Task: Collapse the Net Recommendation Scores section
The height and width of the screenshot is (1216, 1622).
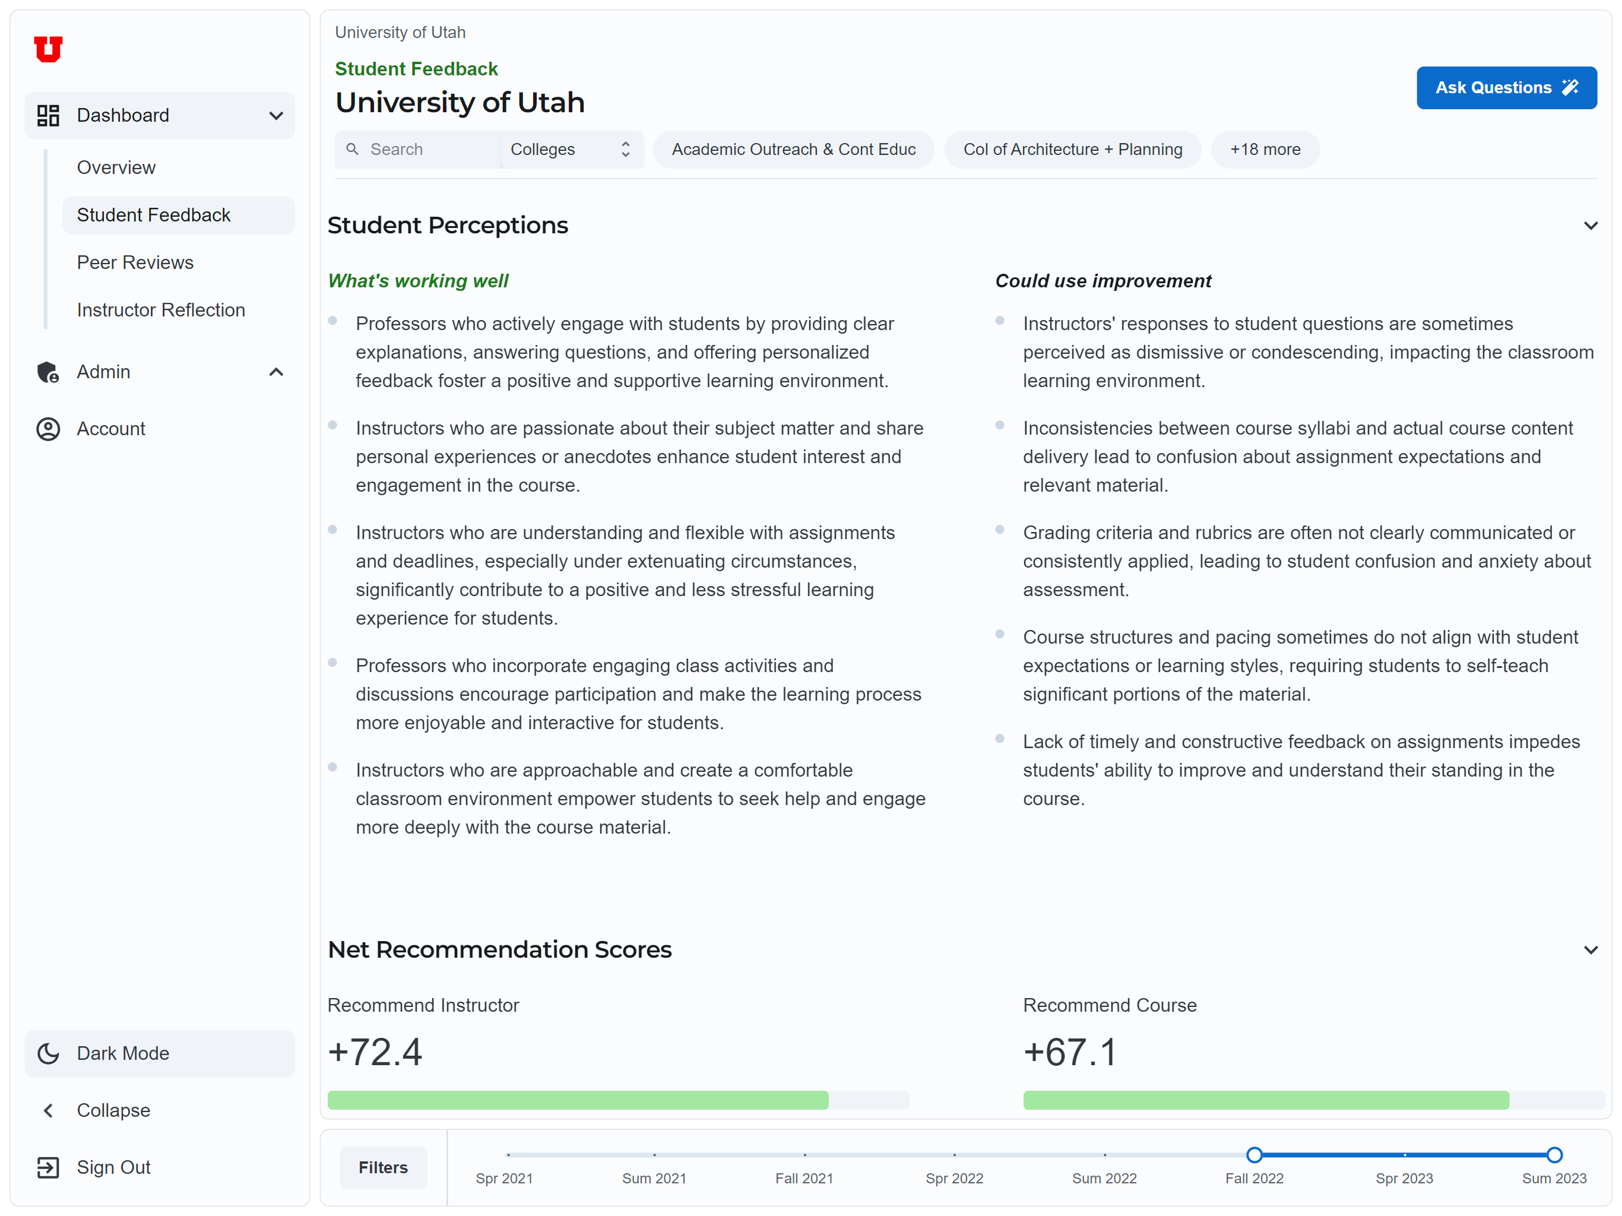Action: [1591, 950]
